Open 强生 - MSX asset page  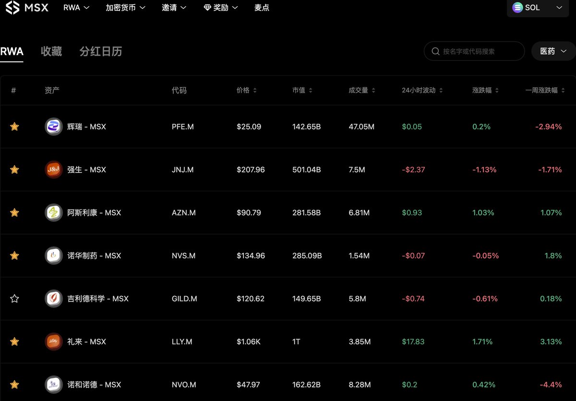click(86, 169)
